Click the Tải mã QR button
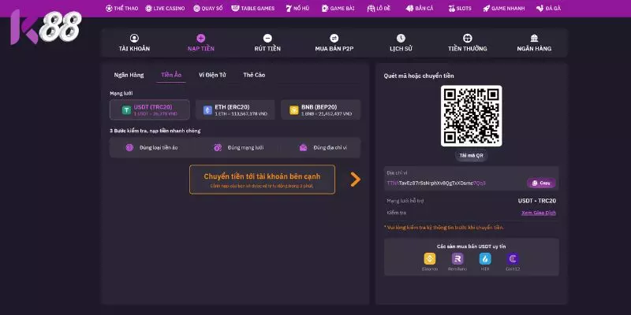 [x=471, y=155]
